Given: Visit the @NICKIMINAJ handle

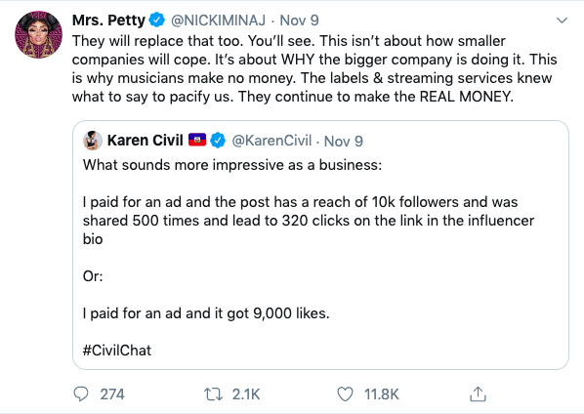Looking at the screenshot, I should [218, 21].
